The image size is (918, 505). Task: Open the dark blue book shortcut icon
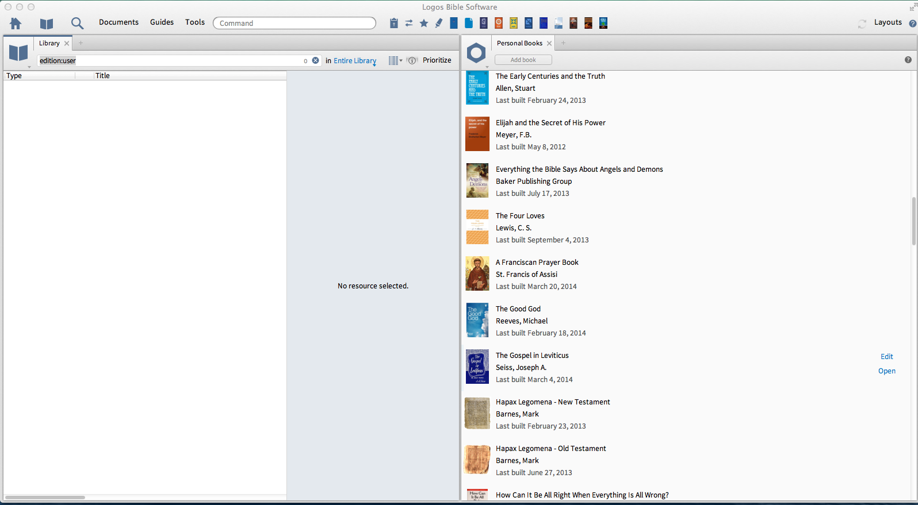544,23
